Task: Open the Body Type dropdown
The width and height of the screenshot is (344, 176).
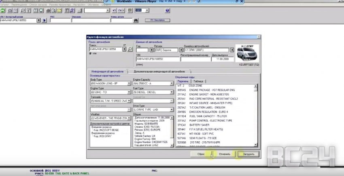Action: point(129,83)
